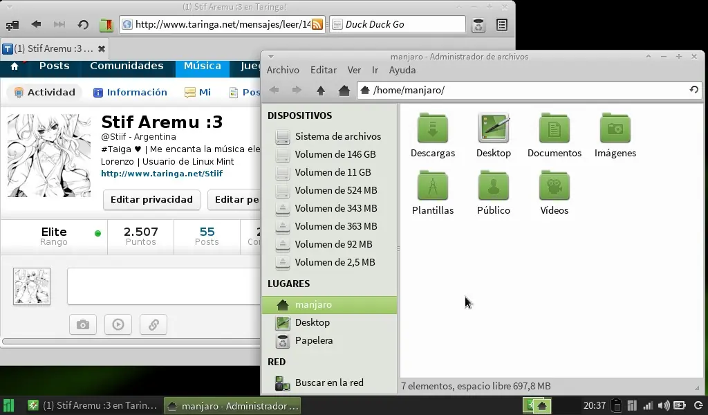Switch to the Stif Aremu taskbar entry

(93, 405)
